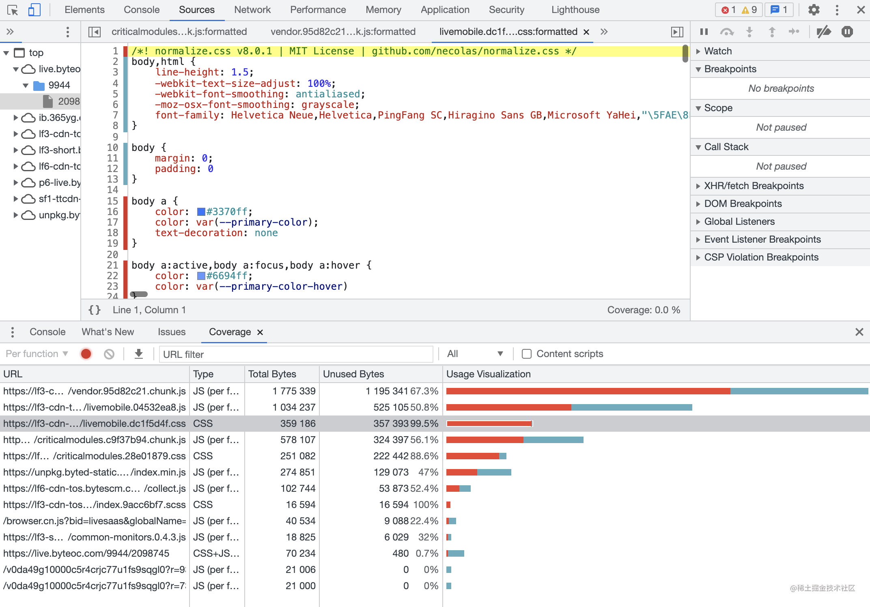Viewport: 870px width, 607px height.
Task: Toggle device toolbar icon
Action: [x=34, y=10]
